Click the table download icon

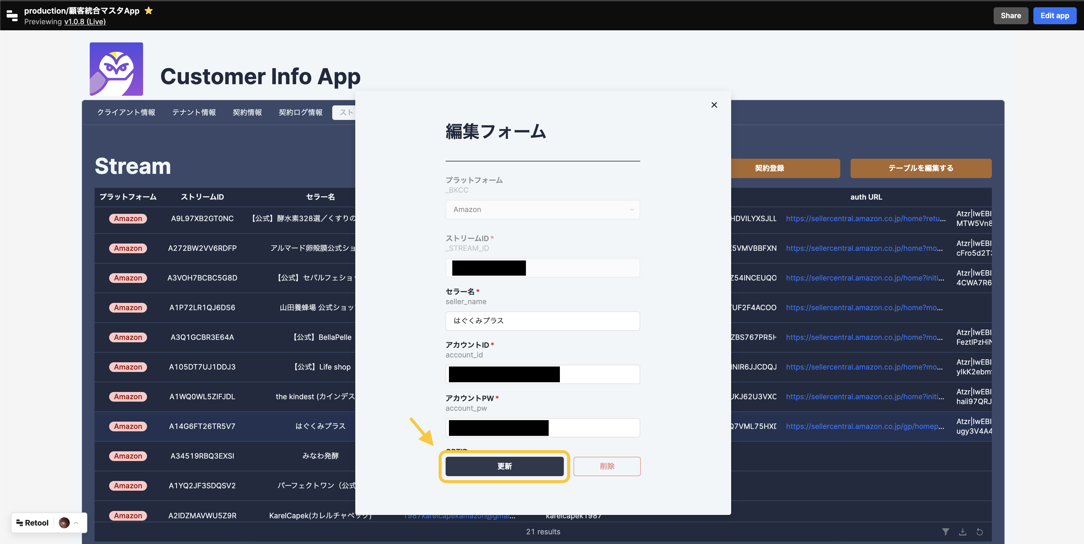(962, 532)
